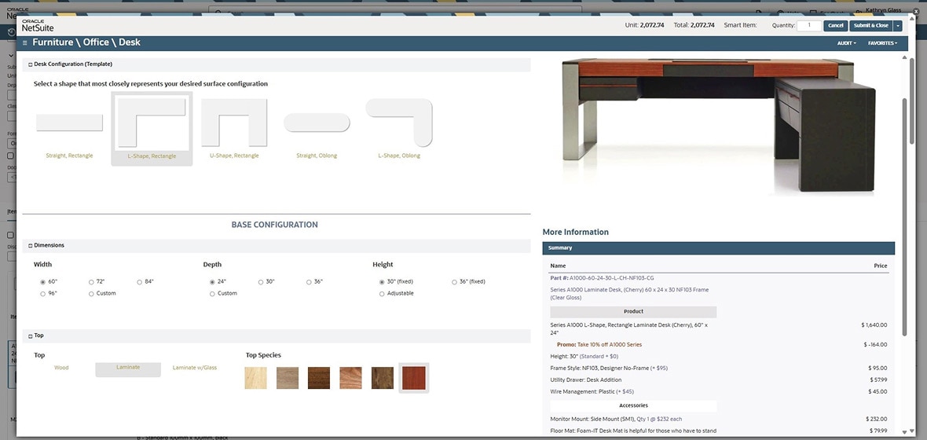Set width to 72 inches
927x440 pixels.
coord(91,281)
